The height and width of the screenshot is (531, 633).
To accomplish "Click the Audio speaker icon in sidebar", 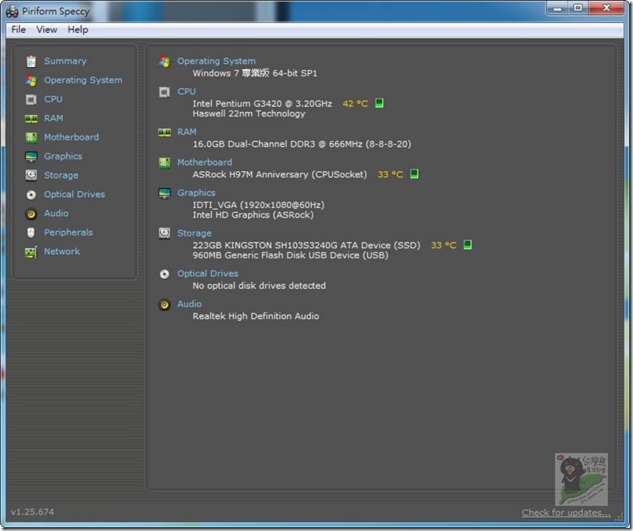I will click(31, 214).
